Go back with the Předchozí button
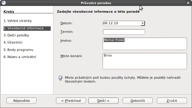 [x=71, y=101]
